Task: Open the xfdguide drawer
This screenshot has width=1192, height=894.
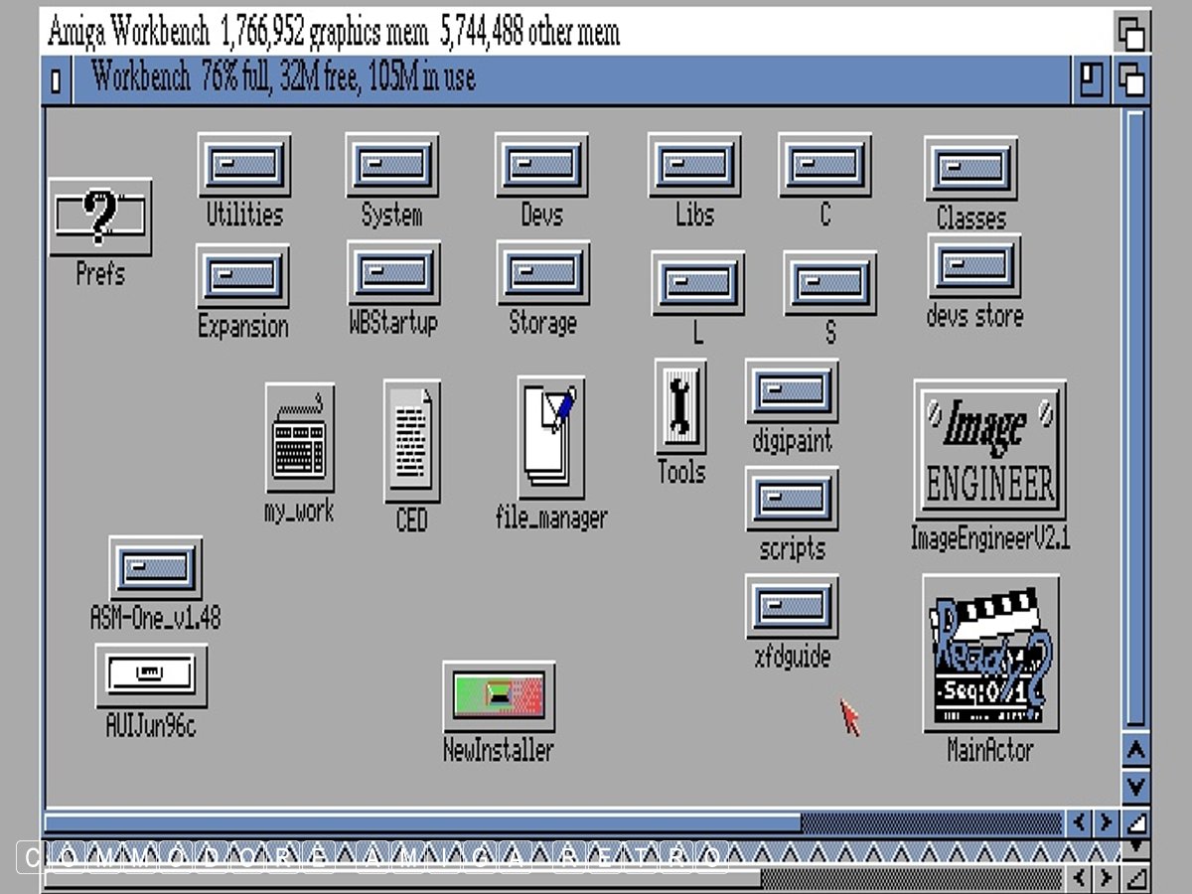Action: [792, 606]
